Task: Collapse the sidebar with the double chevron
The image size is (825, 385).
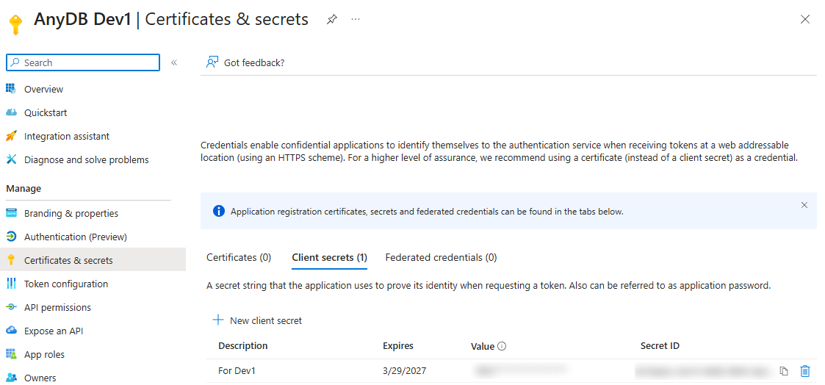Action: [x=174, y=62]
